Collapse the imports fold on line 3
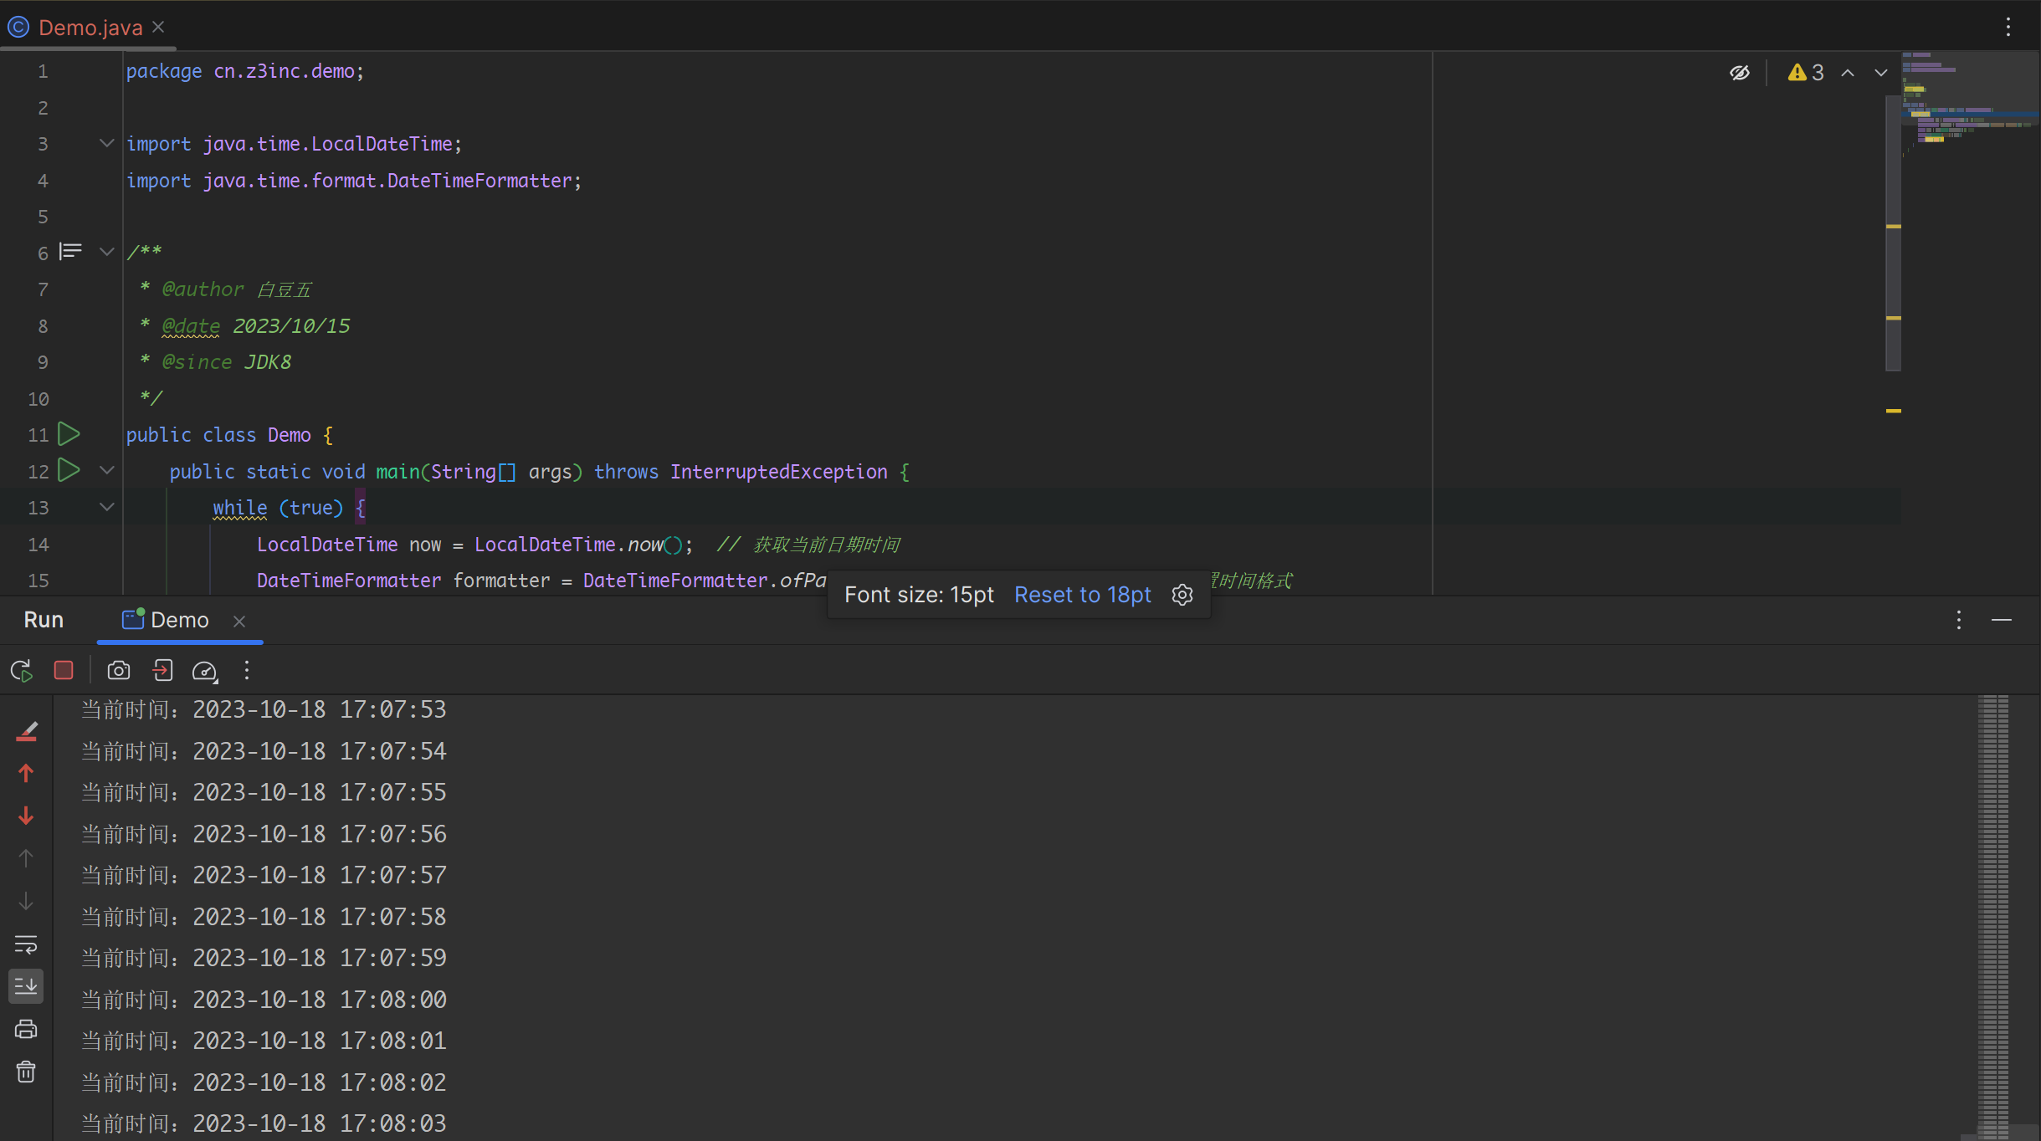 tap(107, 143)
